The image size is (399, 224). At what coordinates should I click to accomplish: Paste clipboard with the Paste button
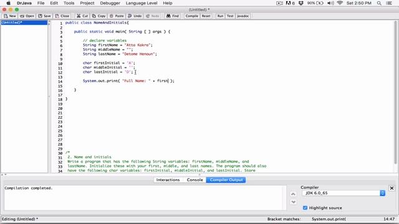[117, 16]
